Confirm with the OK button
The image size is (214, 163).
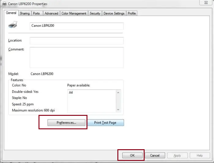(132, 155)
